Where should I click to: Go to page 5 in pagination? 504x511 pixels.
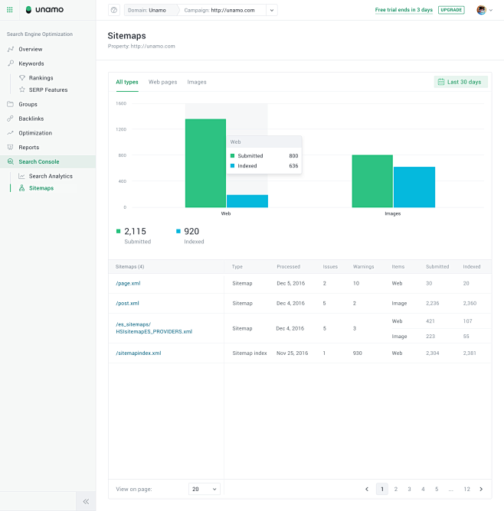coord(437,489)
